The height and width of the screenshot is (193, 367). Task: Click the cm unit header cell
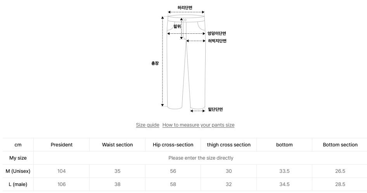pyautogui.click(x=18, y=145)
